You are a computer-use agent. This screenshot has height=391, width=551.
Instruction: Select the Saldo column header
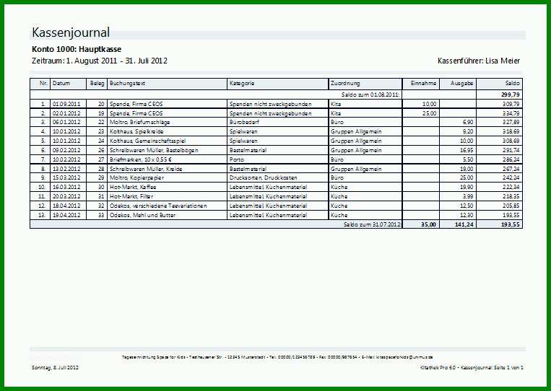coord(512,83)
